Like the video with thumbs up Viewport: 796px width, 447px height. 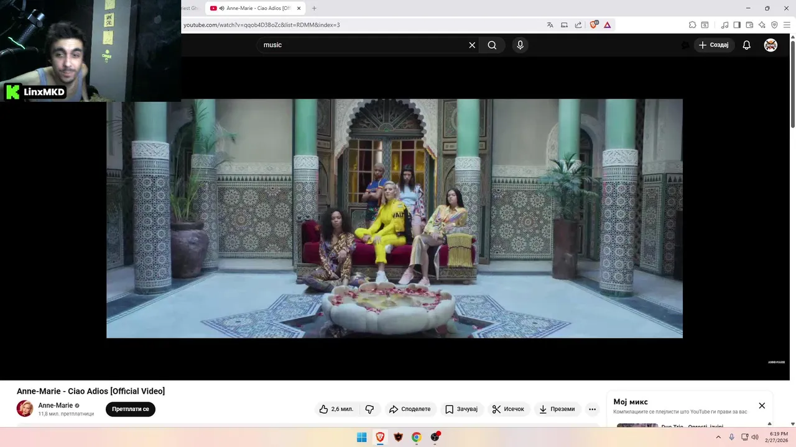[x=336, y=409]
